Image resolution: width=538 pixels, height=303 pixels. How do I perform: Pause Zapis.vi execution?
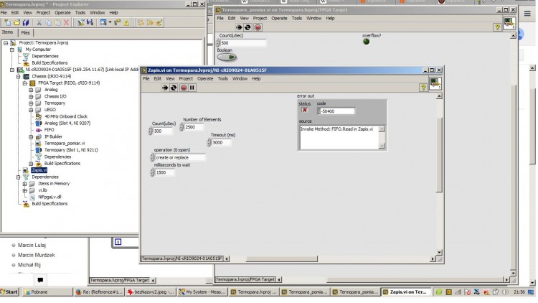pos(192,88)
